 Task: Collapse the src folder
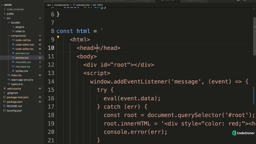[x=4, y=18]
